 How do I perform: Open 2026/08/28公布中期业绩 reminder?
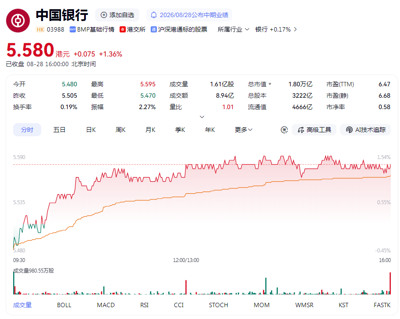(189, 15)
